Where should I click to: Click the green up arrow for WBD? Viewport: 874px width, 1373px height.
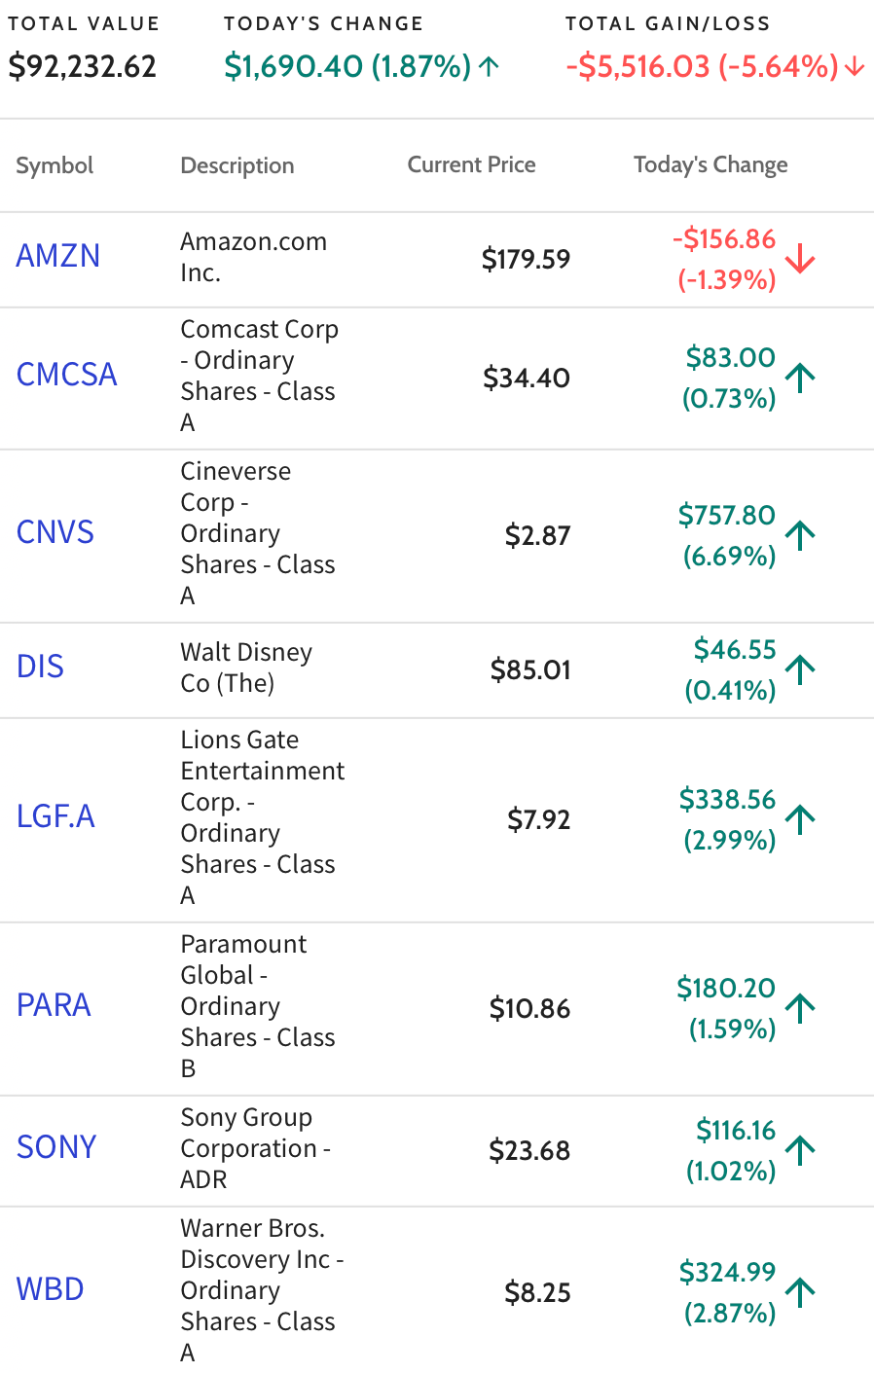[800, 1292]
